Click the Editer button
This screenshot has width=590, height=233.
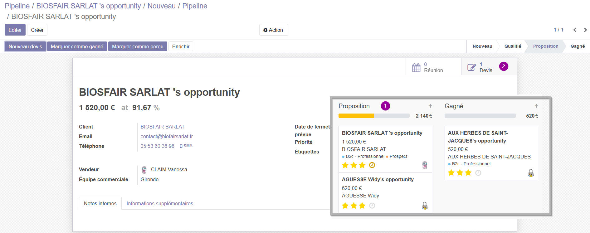point(15,30)
